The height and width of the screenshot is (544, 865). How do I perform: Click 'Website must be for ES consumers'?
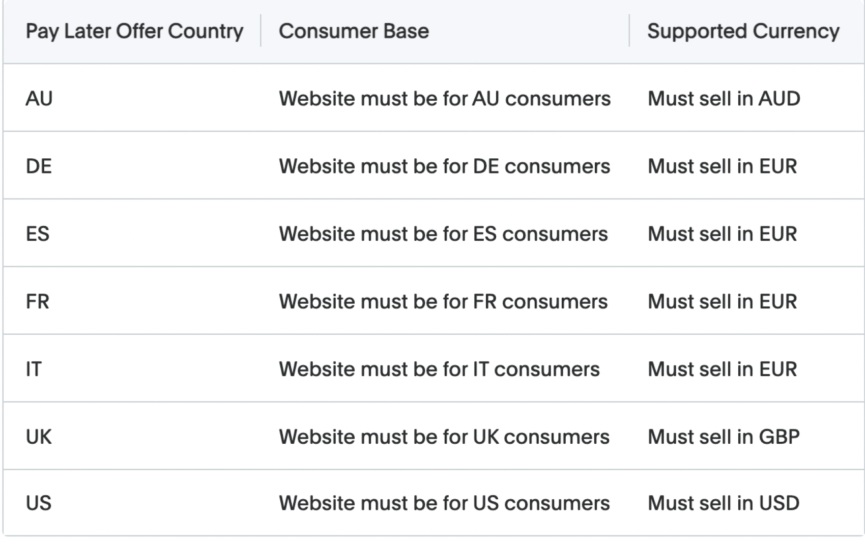coord(443,234)
